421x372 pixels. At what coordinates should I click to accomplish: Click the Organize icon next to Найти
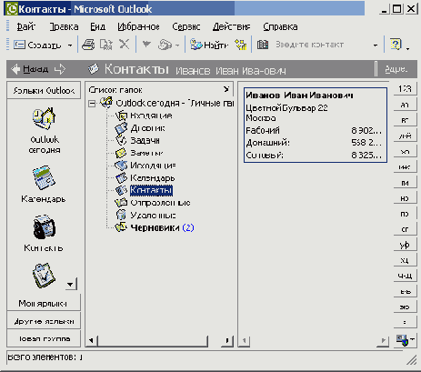click(241, 45)
